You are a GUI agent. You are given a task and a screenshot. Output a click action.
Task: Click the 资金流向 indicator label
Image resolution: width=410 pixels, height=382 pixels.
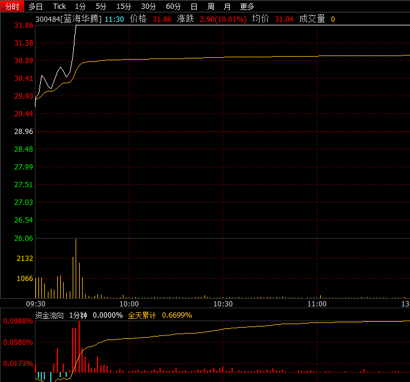[50, 315]
